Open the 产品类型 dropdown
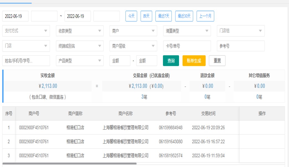This screenshot has width=289, height=167. pyautogui.click(x=80, y=61)
